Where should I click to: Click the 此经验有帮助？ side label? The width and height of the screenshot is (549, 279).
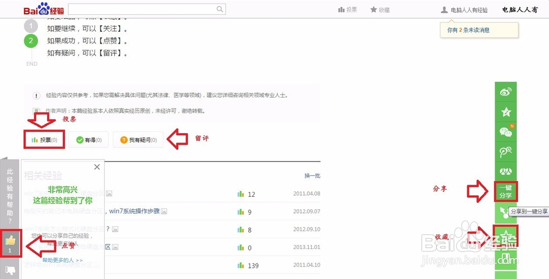[x=10, y=196]
